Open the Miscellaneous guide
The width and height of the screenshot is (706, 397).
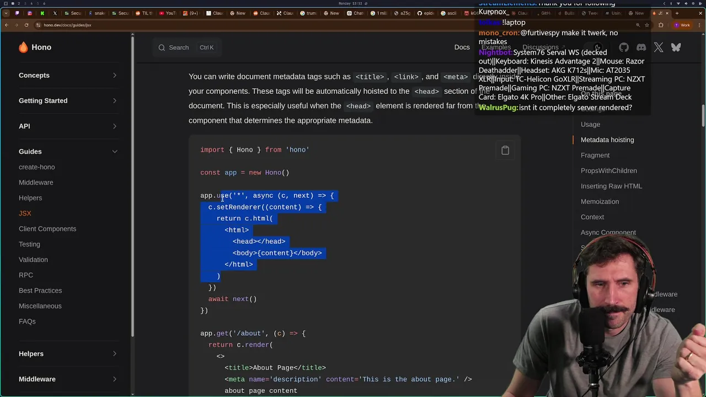40,306
